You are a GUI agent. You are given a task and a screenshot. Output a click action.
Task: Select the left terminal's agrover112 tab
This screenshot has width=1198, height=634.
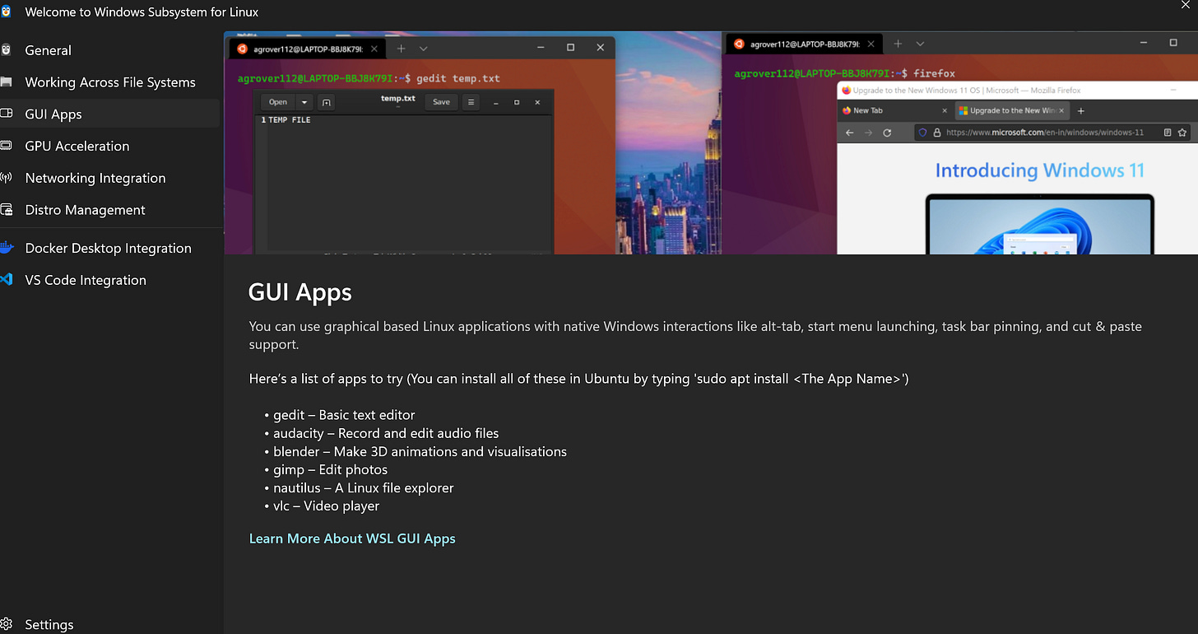pyautogui.click(x=309, y=49)
